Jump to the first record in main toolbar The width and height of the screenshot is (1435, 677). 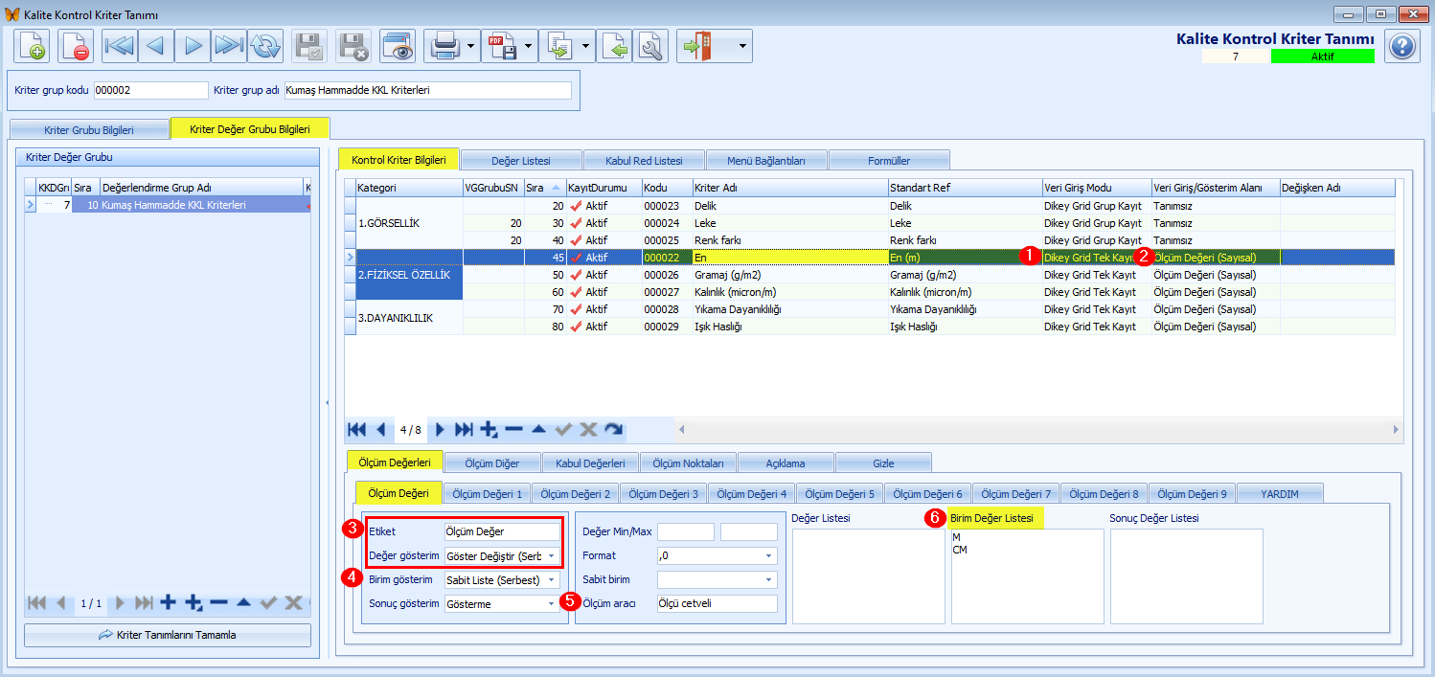pos(120,46)
